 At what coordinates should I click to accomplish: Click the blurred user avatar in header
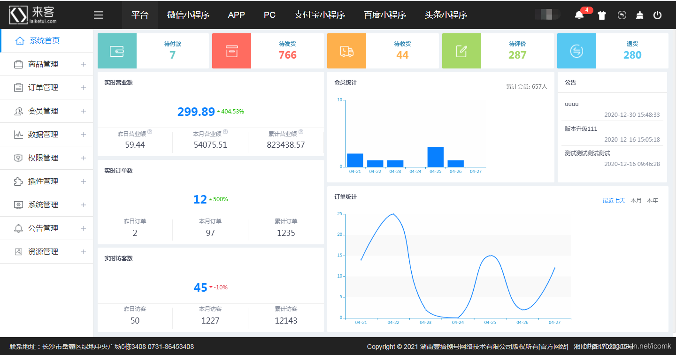(x=548, y=15)
